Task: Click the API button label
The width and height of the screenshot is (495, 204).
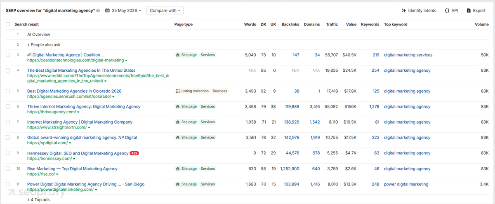Action: (455, 11)
